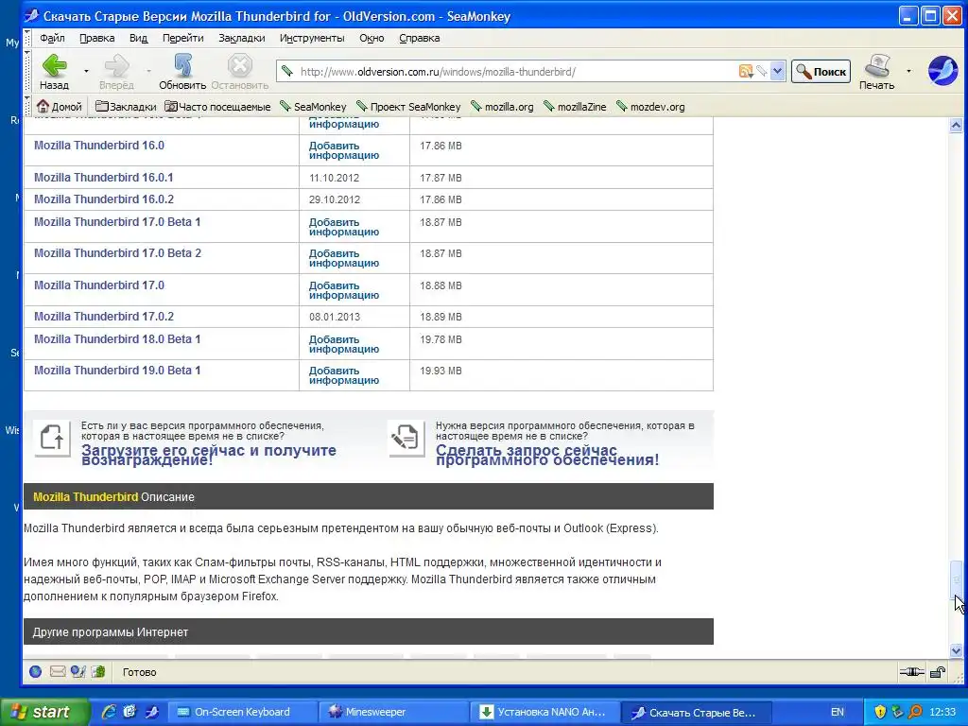The height and width of the screenshot is (726, 968).
Task: Click the orange magnifier tray icon
Action: click(915, 712)
